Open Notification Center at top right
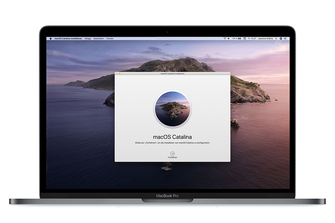This screenshot has height=223, width=335. [285, 38]
